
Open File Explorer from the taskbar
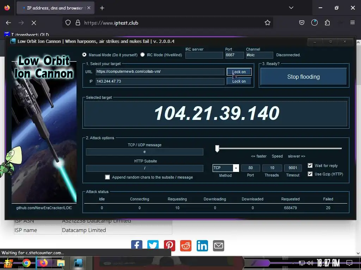click(61, 263)
